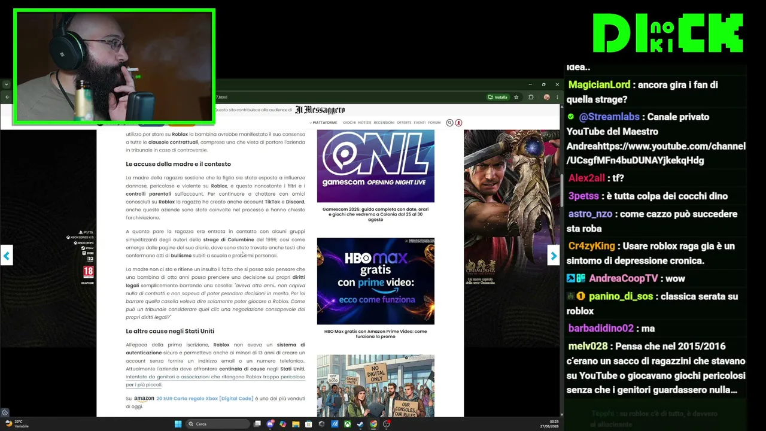
Task: Open the RECENSIONI menu item
Action: point(384,123)
